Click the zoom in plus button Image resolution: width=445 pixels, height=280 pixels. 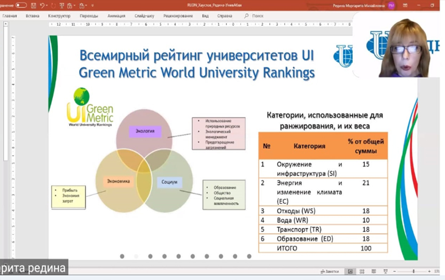click(x=429, y=271)
